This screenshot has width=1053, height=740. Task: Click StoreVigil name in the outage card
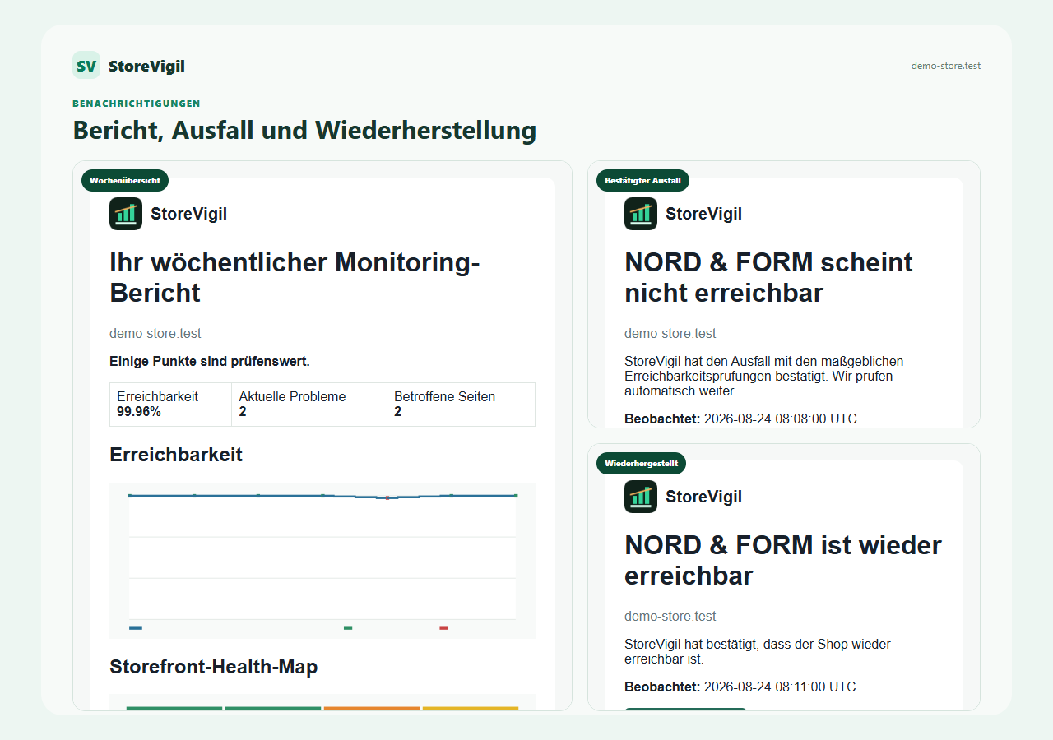click(704, 215)
